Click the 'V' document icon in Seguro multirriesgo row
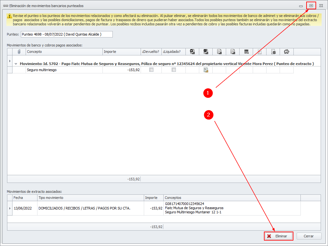The width and height of the screenshot is (328, 246). [206, 70]
